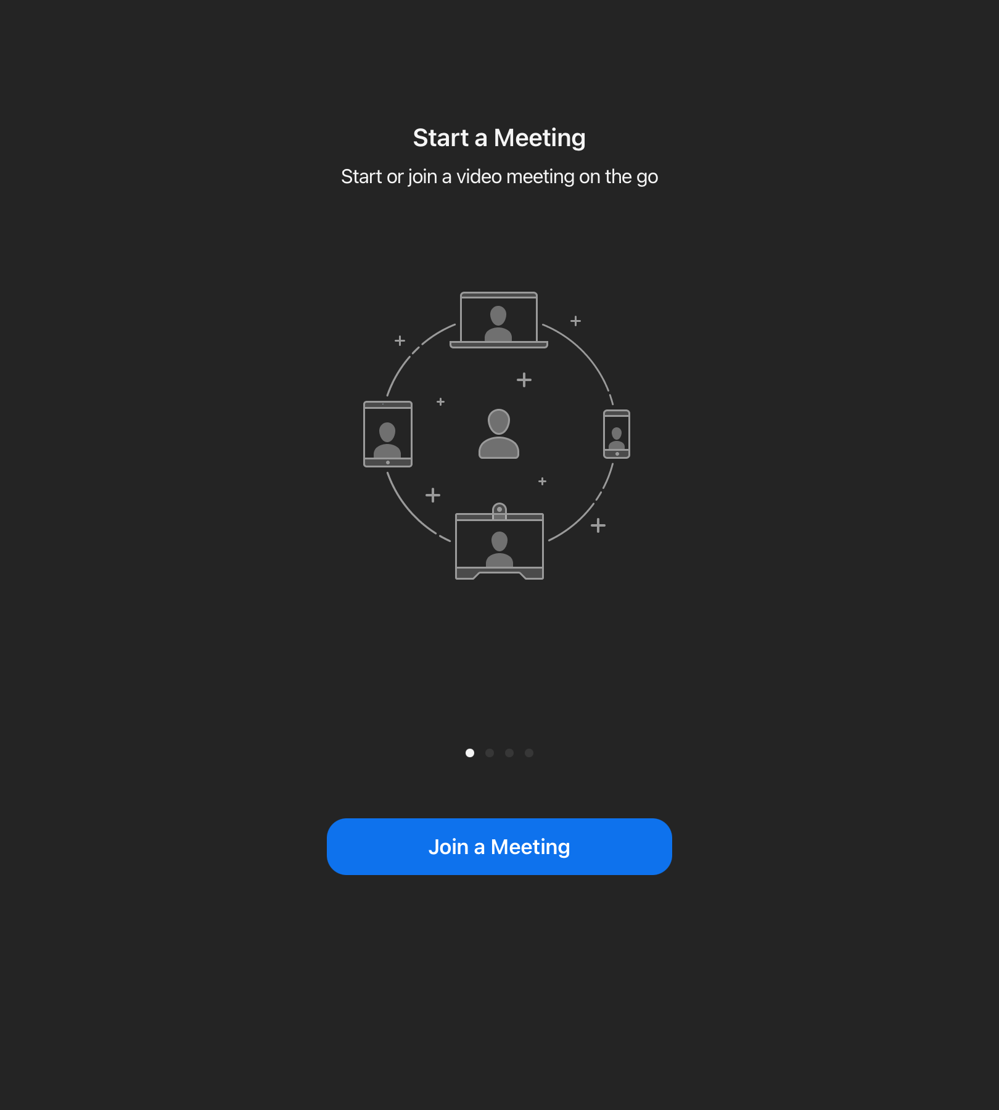Image resolution: width=999 pixels, height=1110 pixels.
Task: Tap the plus sign left of the webcam
Action: (433, 495)
